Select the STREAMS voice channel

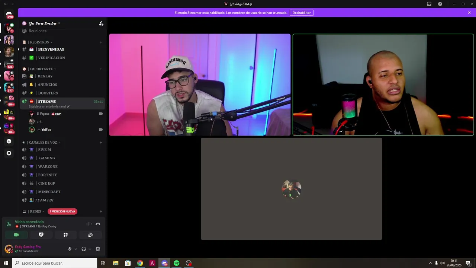coord(62,103)
